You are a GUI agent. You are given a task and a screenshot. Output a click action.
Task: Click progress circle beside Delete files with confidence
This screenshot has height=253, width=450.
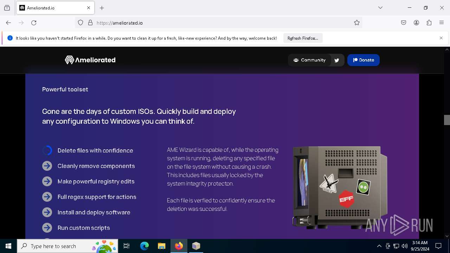tap(47, 150)
